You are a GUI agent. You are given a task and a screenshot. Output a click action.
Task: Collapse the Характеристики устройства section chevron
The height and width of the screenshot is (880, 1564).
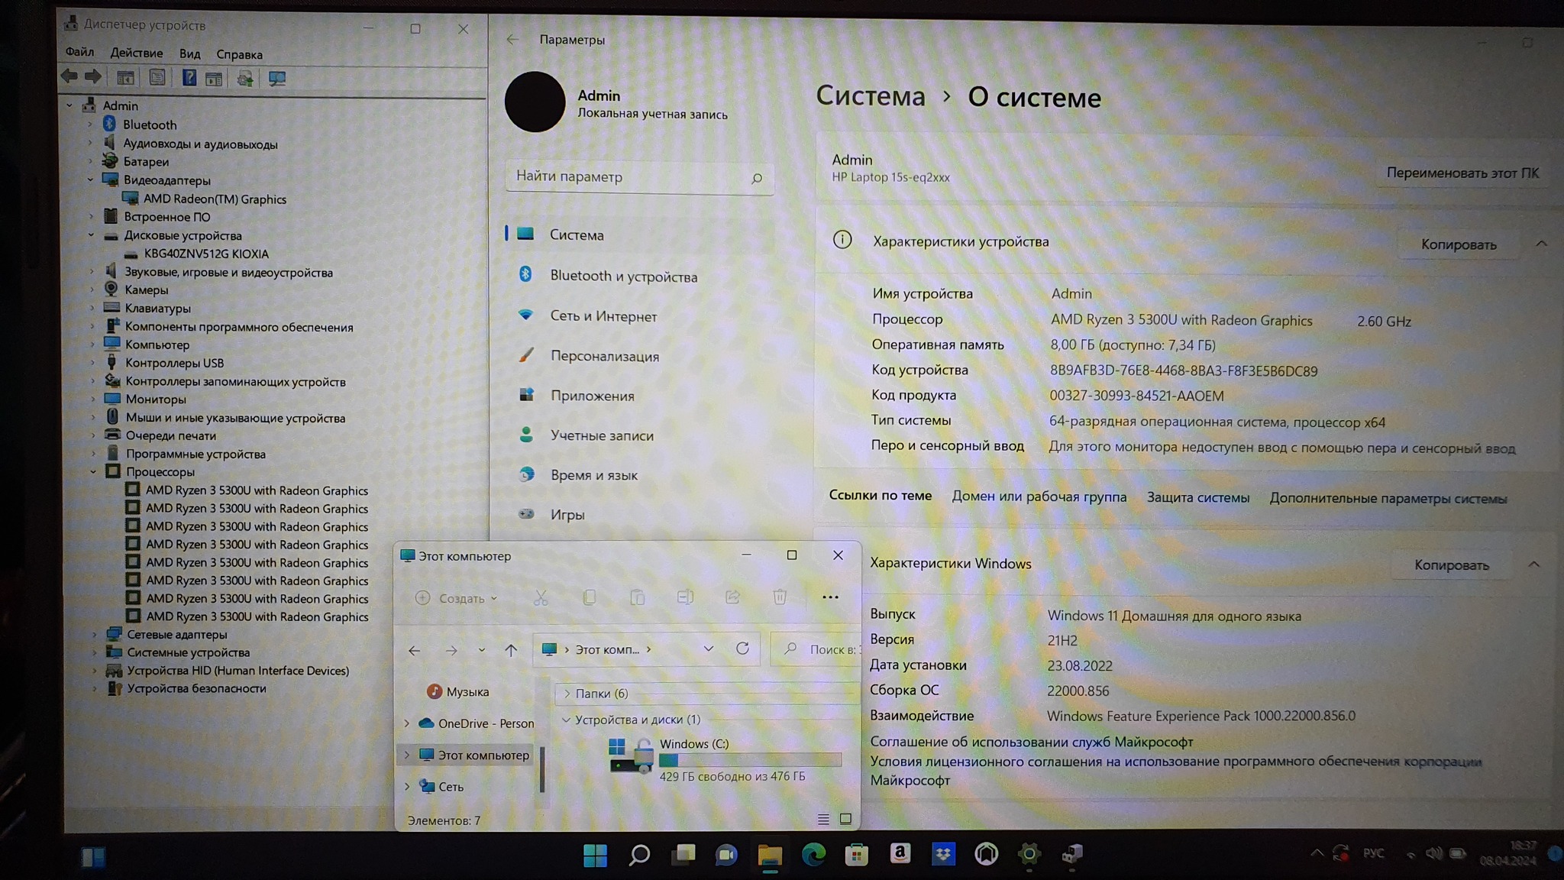pos(1541,244)
